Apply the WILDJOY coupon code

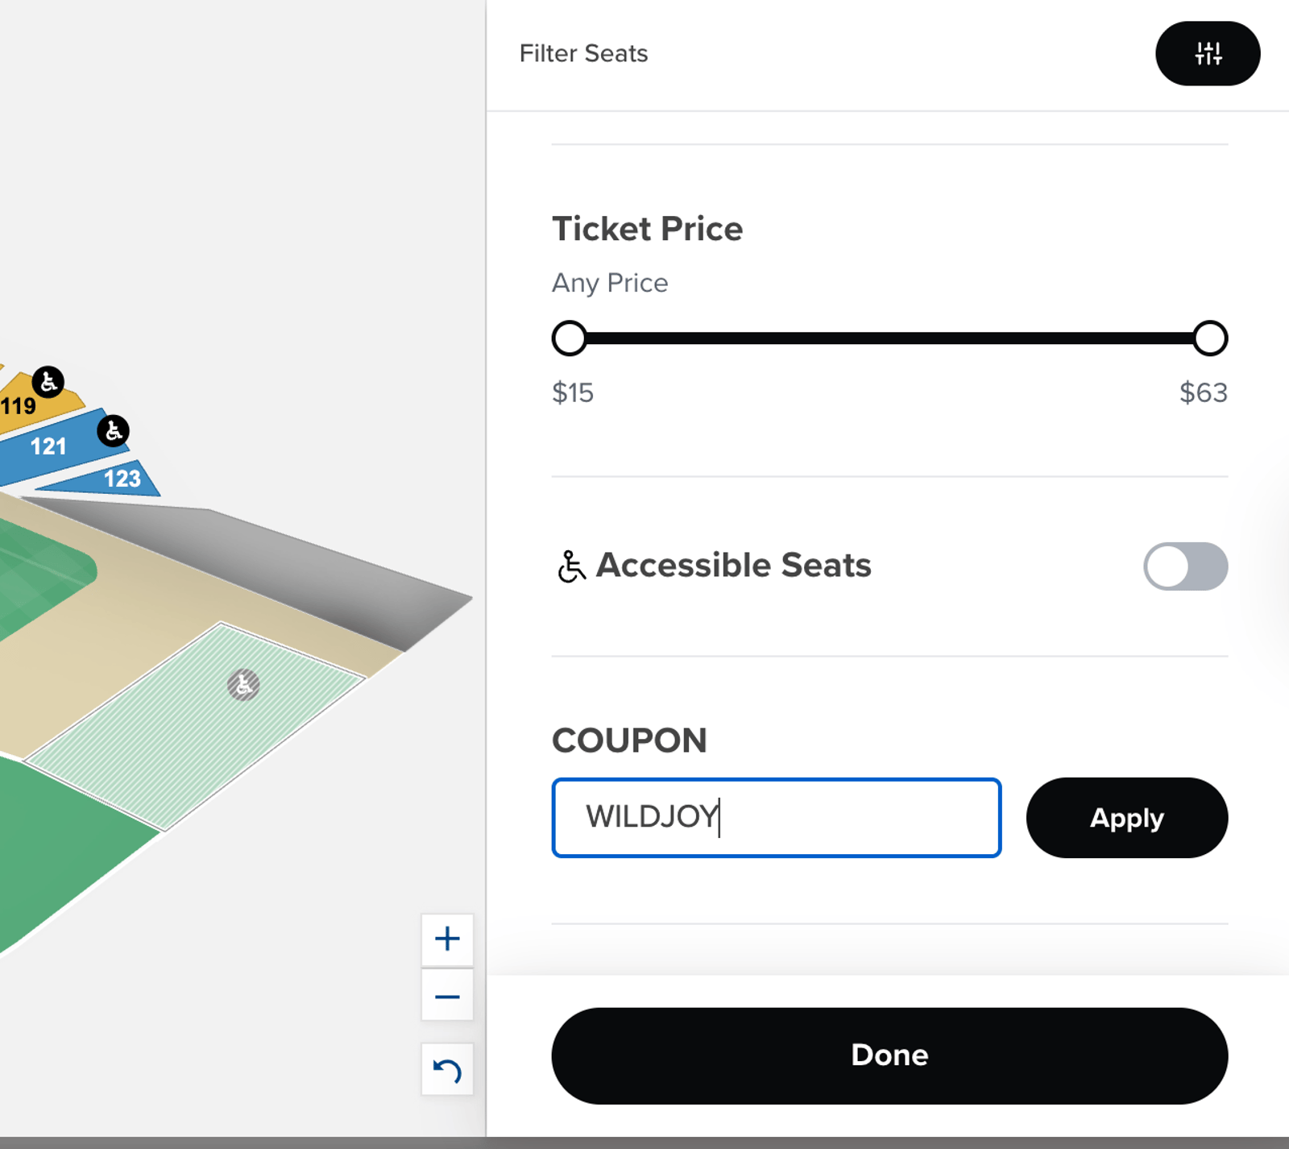[1126, 818]
